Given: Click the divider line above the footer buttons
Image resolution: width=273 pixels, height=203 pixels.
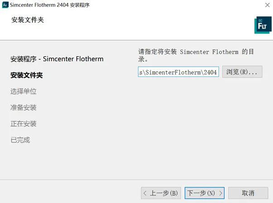Looking at the screenshot, I should click(x=137, y=180).
